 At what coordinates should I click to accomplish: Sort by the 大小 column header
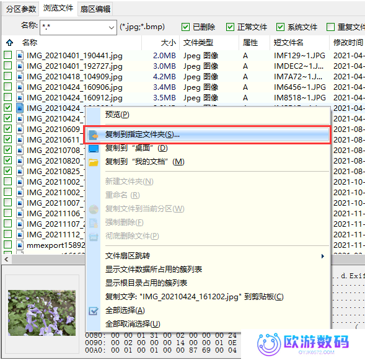click(x=169, y=43)
